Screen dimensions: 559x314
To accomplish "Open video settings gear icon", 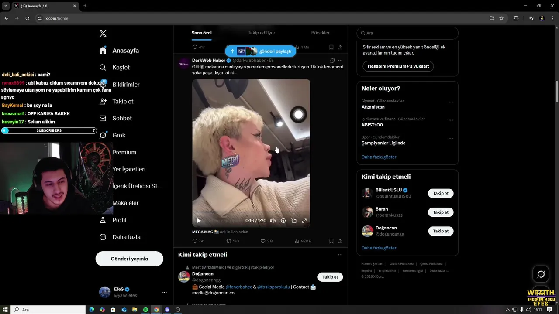I will [x=283, y=221].
